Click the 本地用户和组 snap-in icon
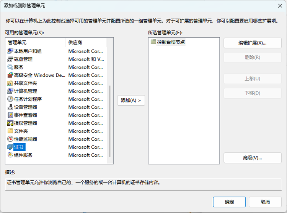The height and width of the screenshot is (213, 287). [x=10, y=51]
